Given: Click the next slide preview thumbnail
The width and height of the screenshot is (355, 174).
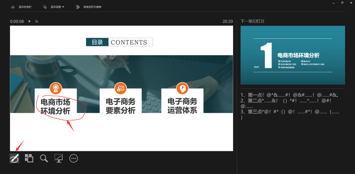Looking at the screenshot, I should 293,55.
